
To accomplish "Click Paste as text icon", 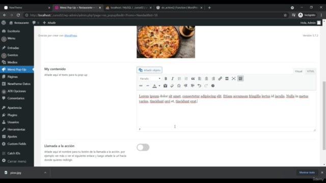I will click(165, 86).
